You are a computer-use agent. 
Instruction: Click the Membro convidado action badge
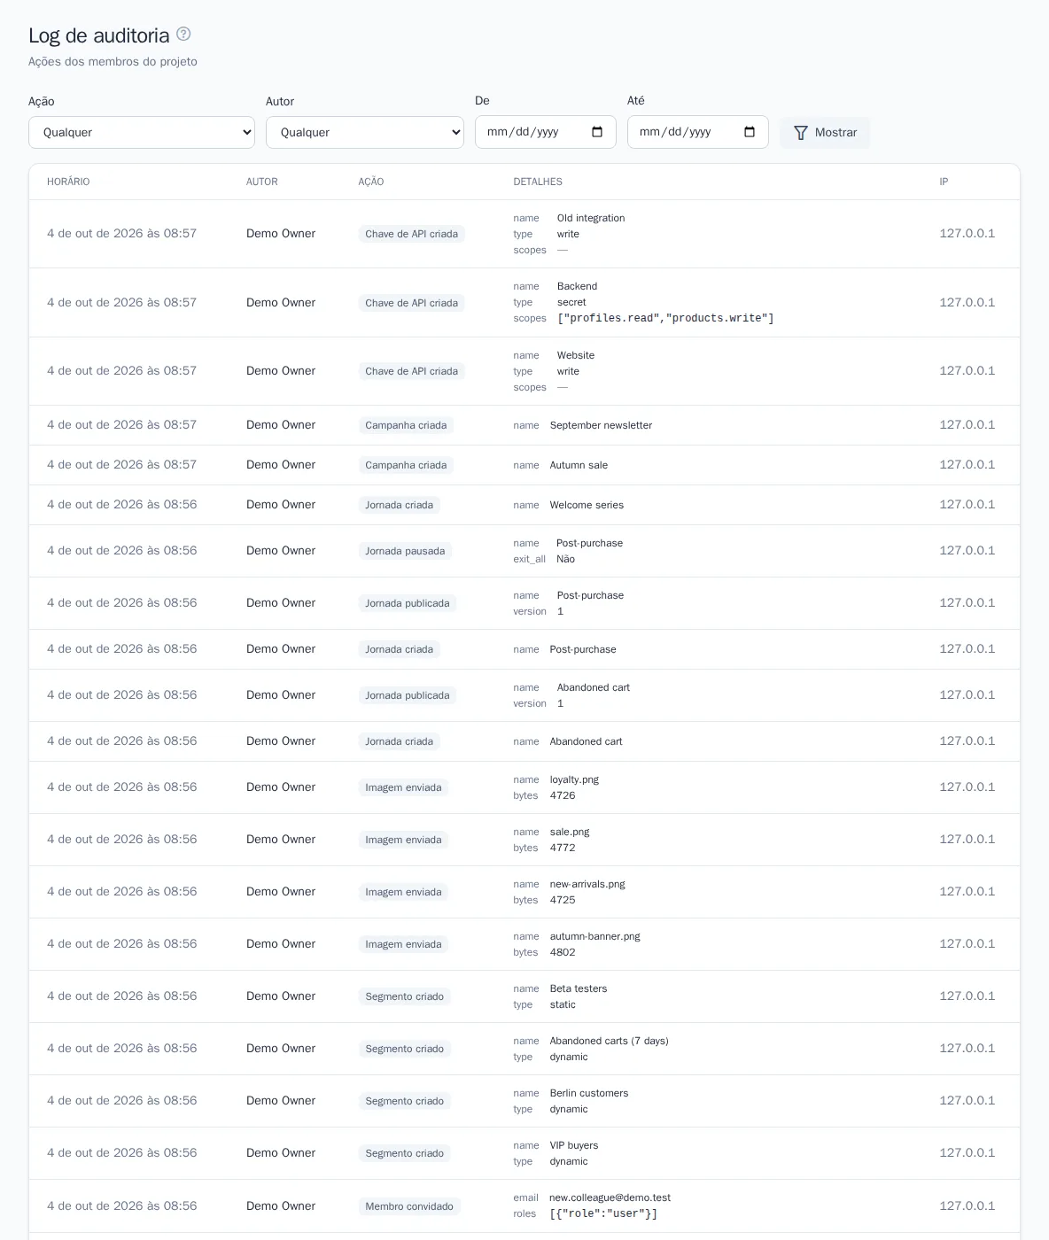(409, 1206)
